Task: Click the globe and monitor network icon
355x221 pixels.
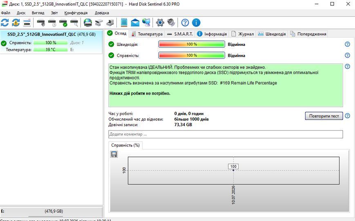Action: point(146,23)
